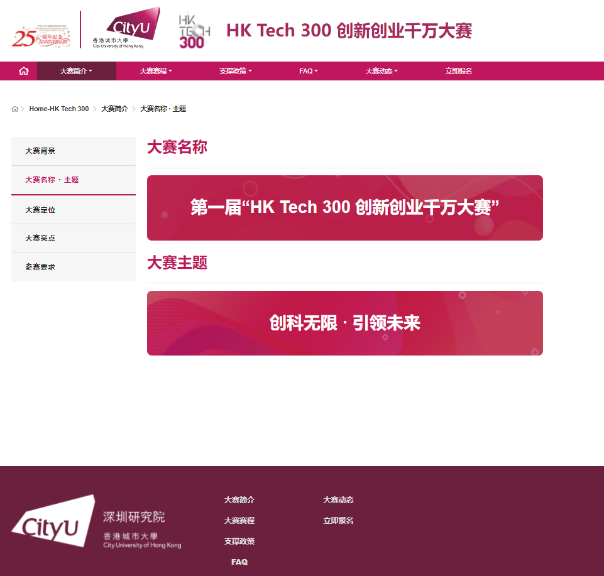This screenshot has width=604, height=576.
Task: Click the 25th anniversary logo
Action: tap(41, 37)
